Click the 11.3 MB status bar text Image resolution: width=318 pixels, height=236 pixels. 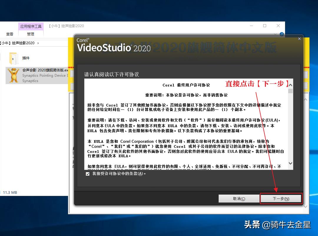click(10, 193)
